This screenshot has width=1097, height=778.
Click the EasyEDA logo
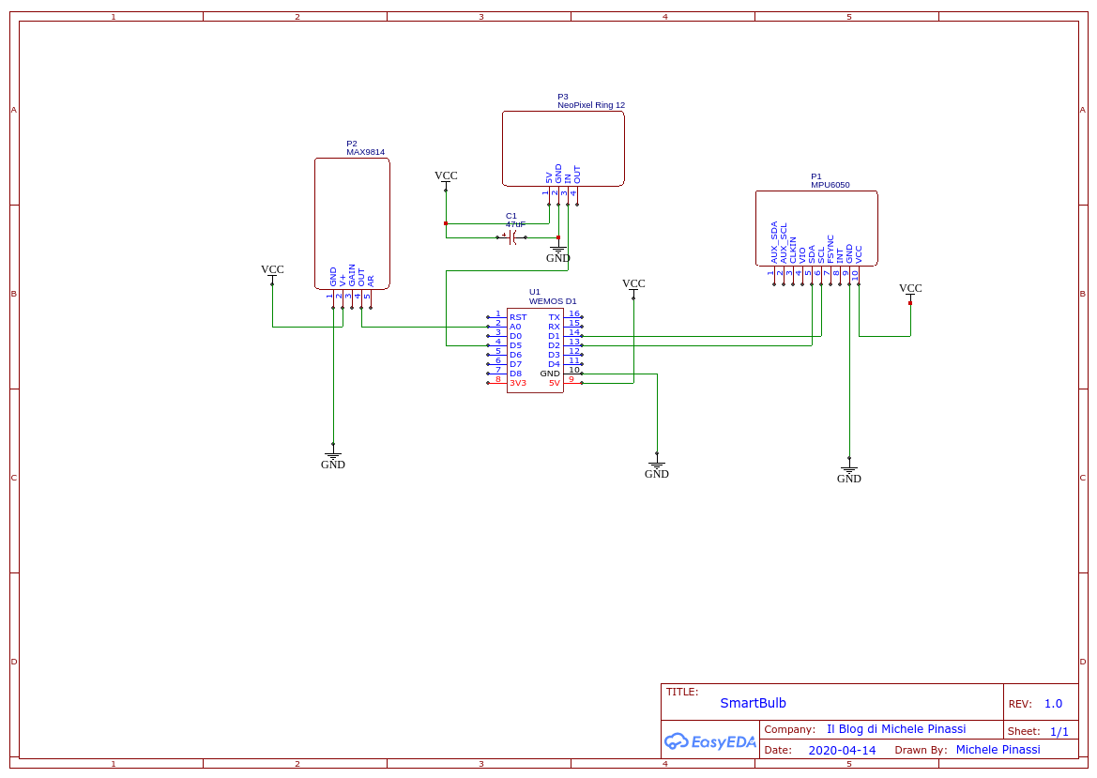tap(710, 741)
